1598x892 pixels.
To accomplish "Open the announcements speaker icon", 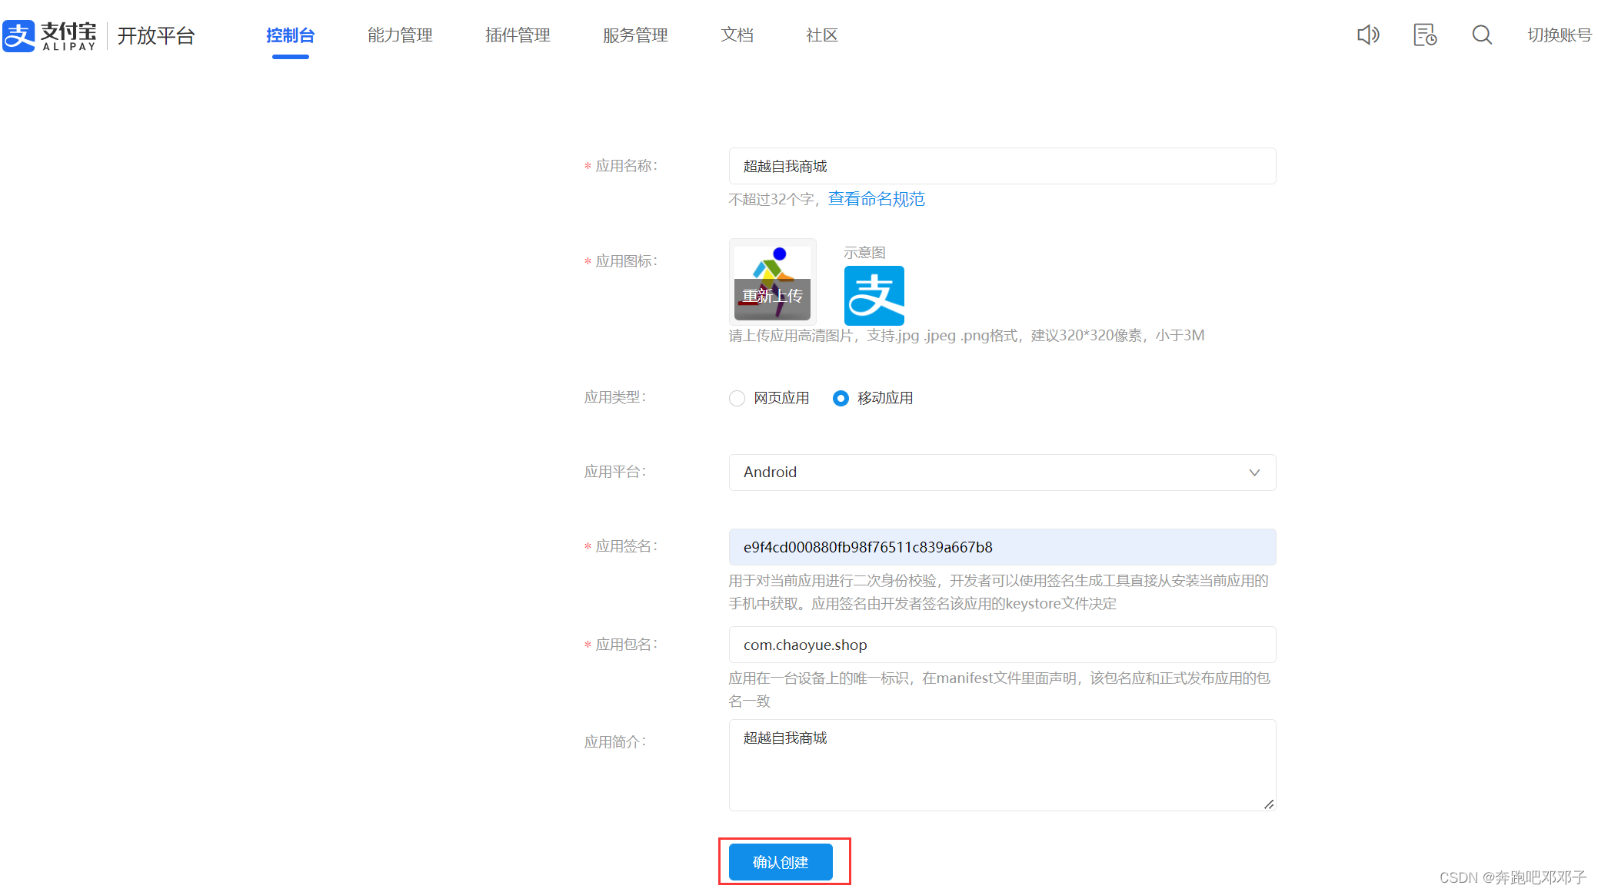I will pyautogui.click(x=1368, y=35).
